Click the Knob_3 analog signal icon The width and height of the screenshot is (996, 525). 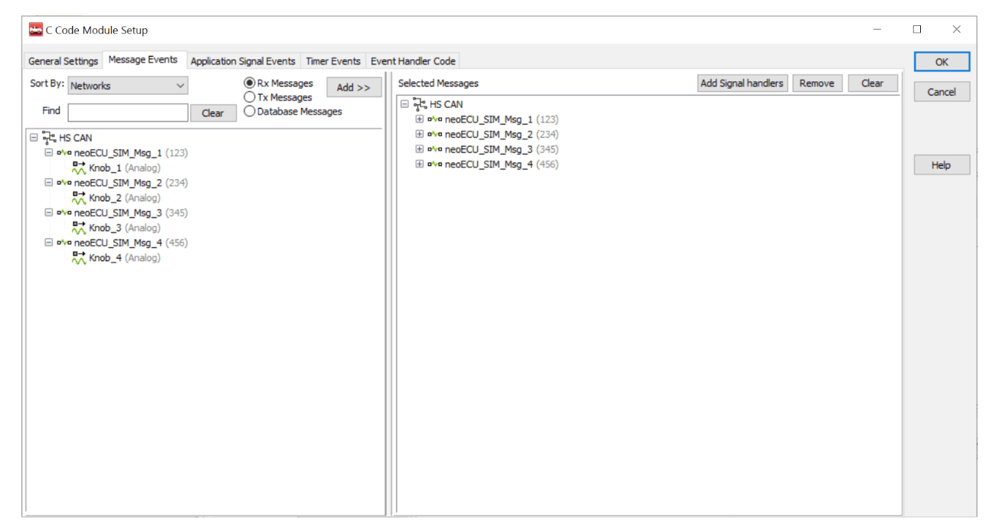[x=79, y=227]
